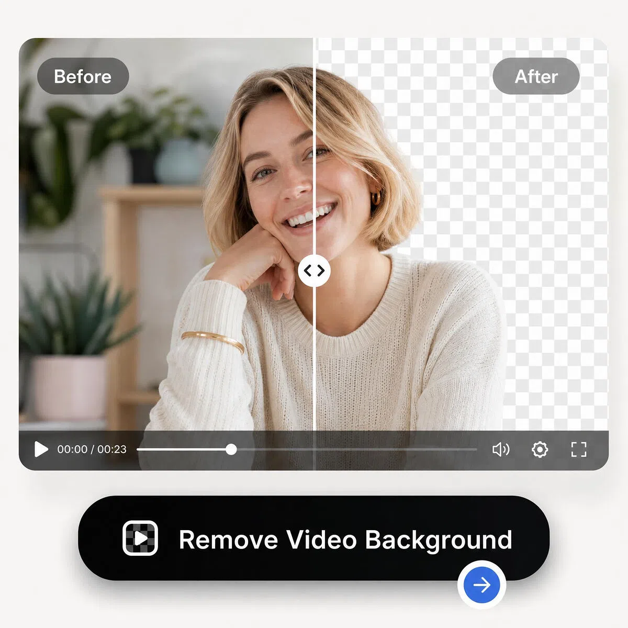This screenshot has height=628, width=628.
Task: Select the Before label pill
Action: pos(83,76)
